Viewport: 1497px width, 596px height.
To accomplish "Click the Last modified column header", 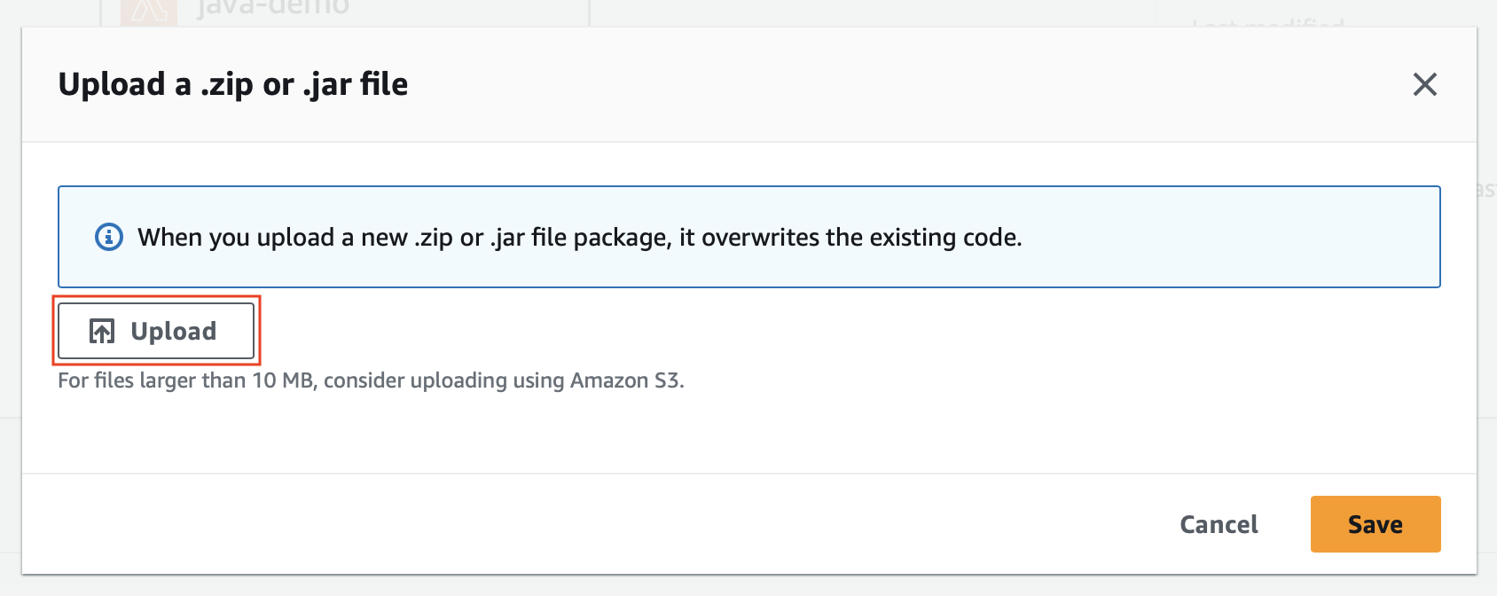I will 1268,25.
